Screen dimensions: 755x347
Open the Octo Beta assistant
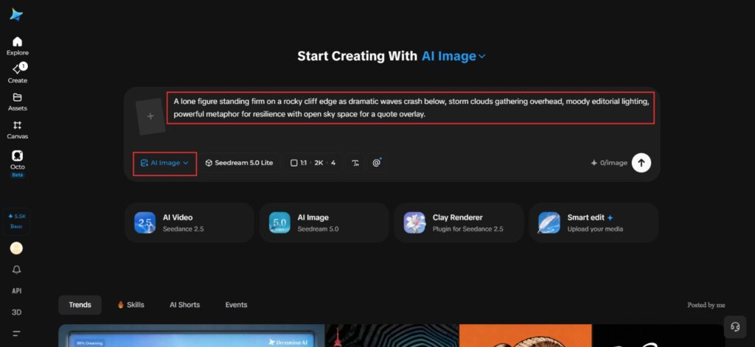18,164
